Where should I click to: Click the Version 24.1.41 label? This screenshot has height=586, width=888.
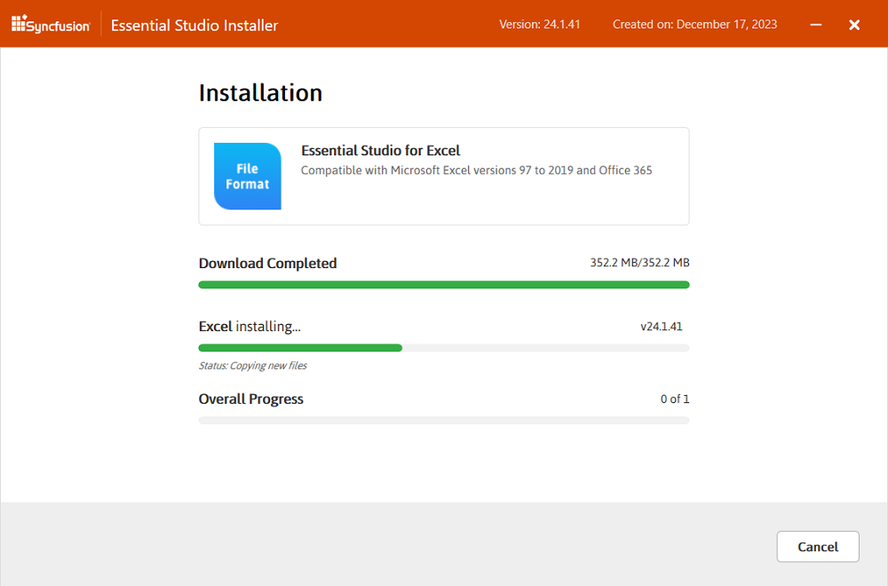coord(539,24)
